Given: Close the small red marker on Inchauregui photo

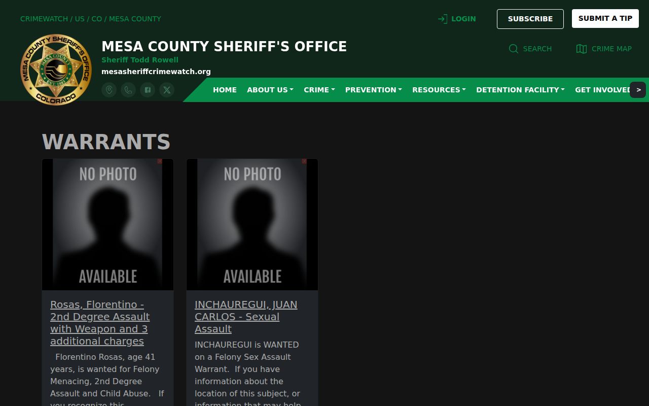Looking at the screenshot, I should (304, 161).
